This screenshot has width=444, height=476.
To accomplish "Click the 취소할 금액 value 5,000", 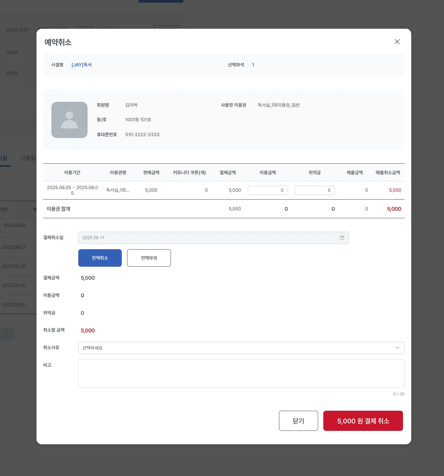I will click(88, 331).
